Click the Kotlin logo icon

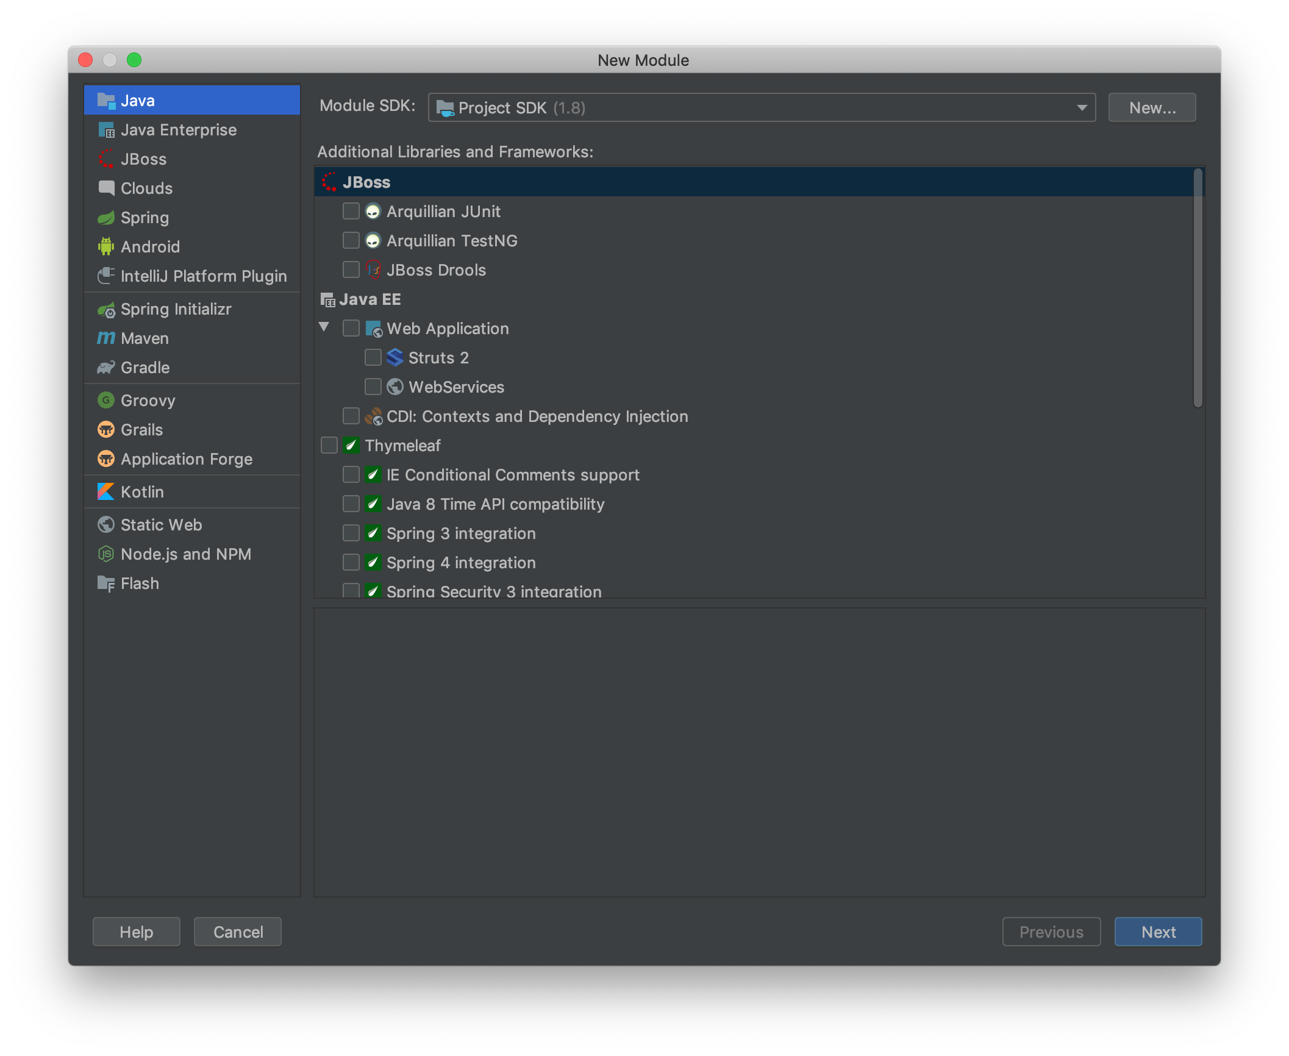[x=106, y=492]
